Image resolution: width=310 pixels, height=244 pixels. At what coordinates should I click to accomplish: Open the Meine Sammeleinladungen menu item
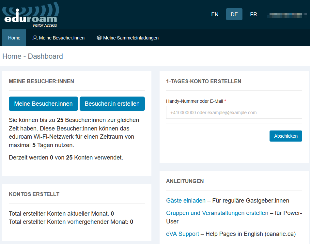pos(131,38)
